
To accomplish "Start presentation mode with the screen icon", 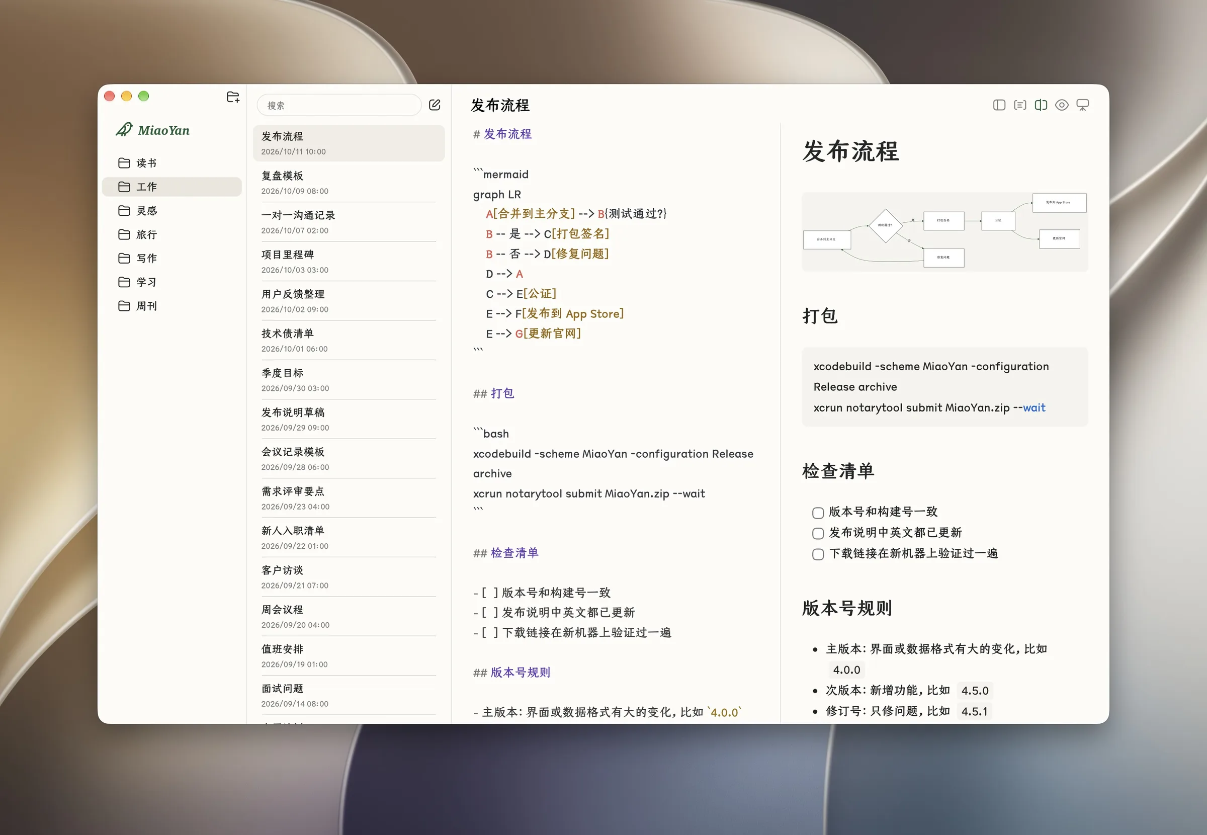I will click(1083, 105).
